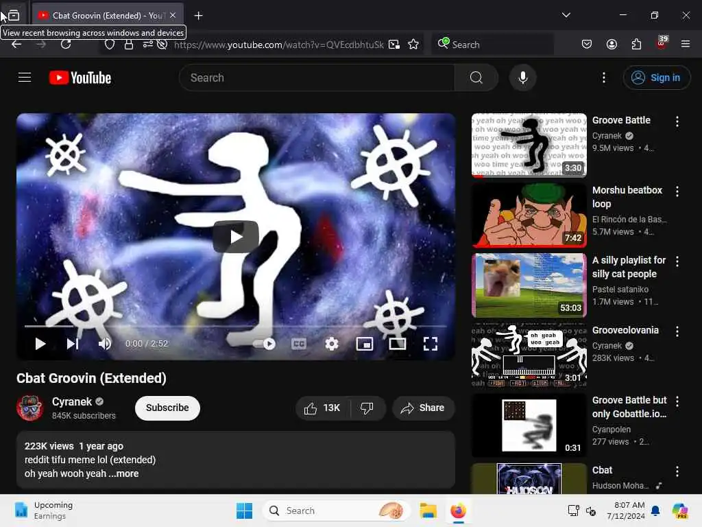Open a new browser tab
Image resolution: width=702 pixels, height=527 pixels.
point(198,16)
